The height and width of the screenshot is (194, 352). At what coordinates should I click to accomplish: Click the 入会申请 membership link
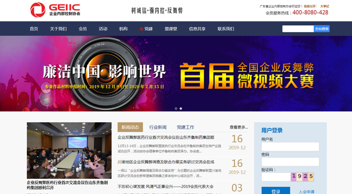coord(306,192)
